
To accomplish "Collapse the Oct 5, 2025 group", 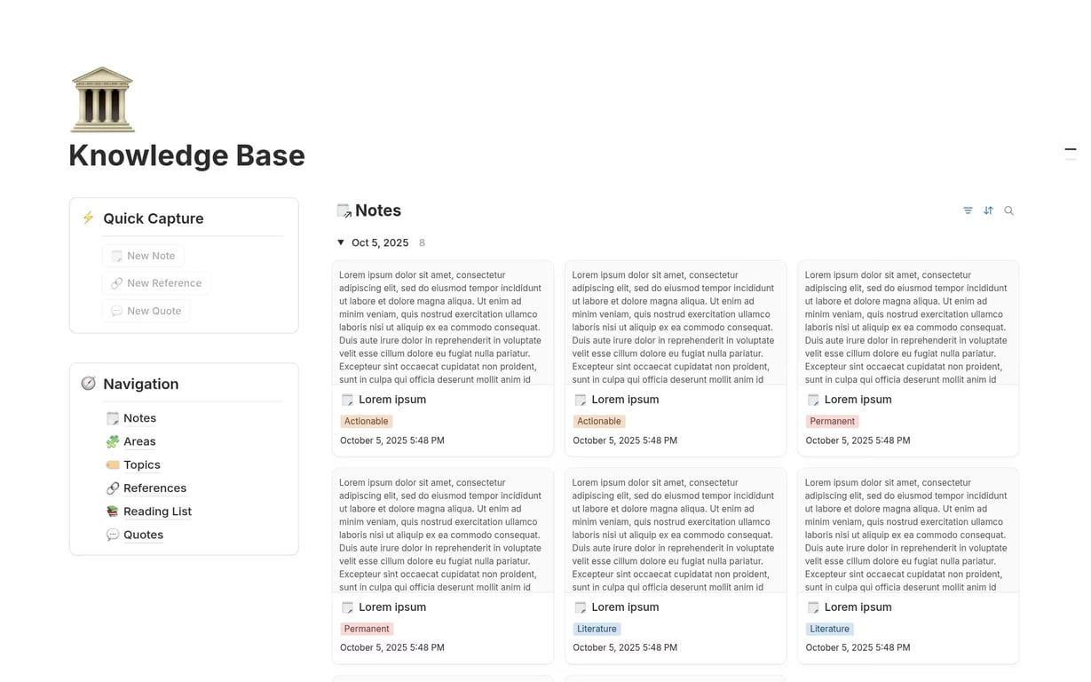I will click(341, 242).
